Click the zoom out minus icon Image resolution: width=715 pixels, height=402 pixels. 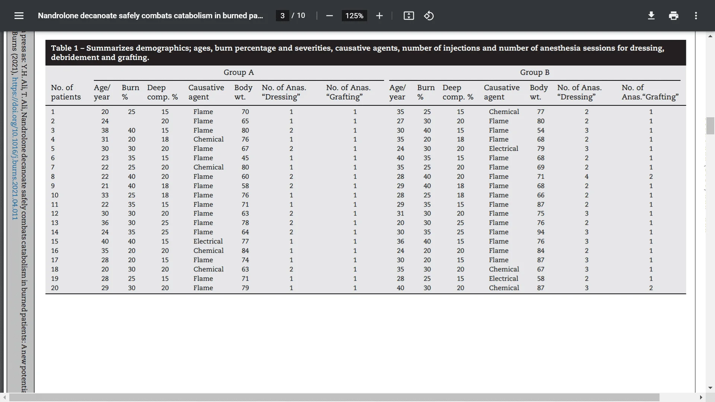point(329,16)
